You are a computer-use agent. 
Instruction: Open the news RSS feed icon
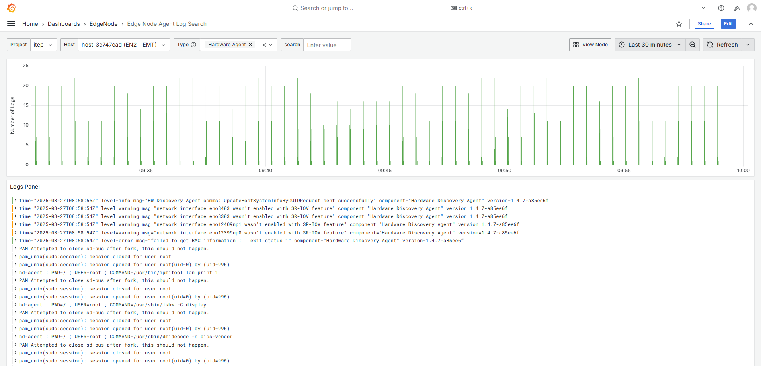737,8
